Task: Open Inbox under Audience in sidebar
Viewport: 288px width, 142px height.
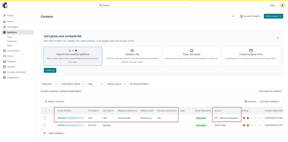Action: tap(10, 45)
